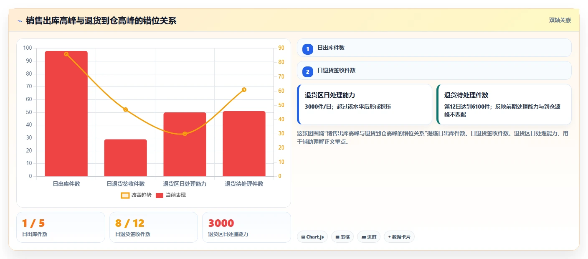
Task: Click the description paragraph starting 这张图围绕
Action: [433, 137]
